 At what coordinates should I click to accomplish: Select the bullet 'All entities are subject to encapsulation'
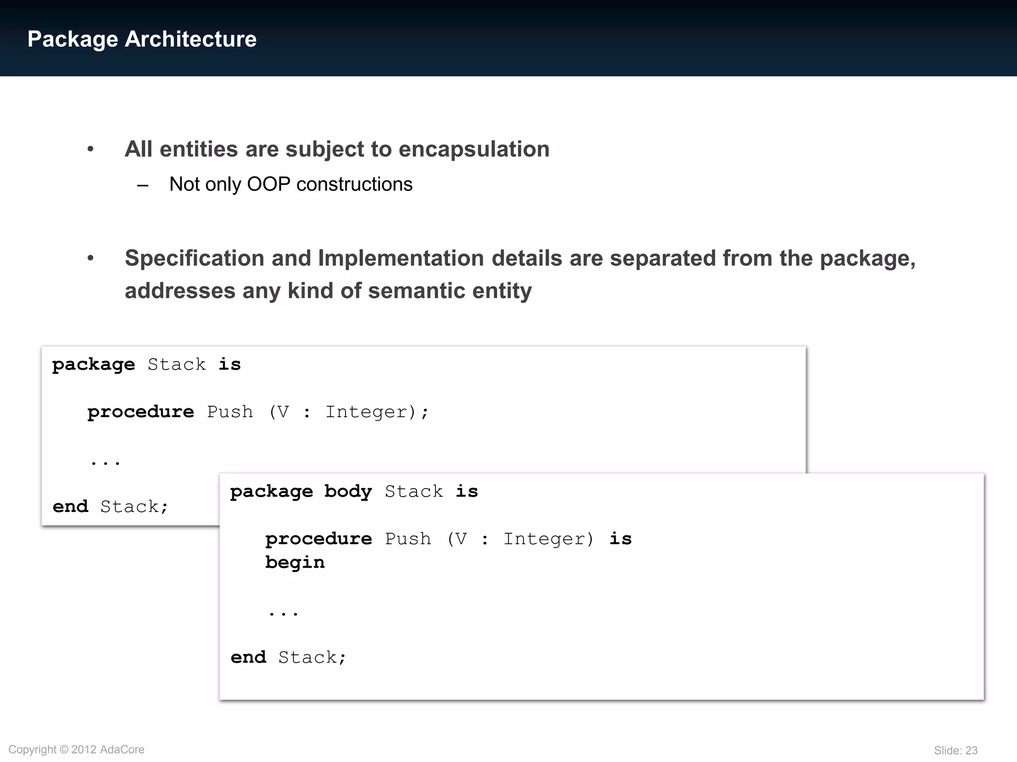coord(337,149)
